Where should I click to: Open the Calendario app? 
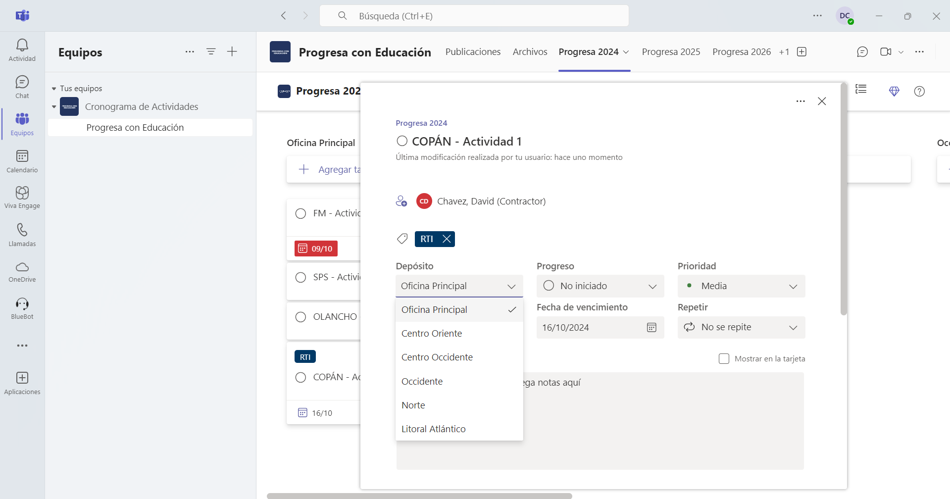coord(22,161)
